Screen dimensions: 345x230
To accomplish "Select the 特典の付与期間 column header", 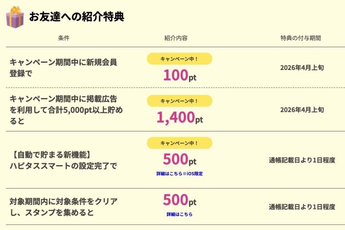I will (301, 38).
